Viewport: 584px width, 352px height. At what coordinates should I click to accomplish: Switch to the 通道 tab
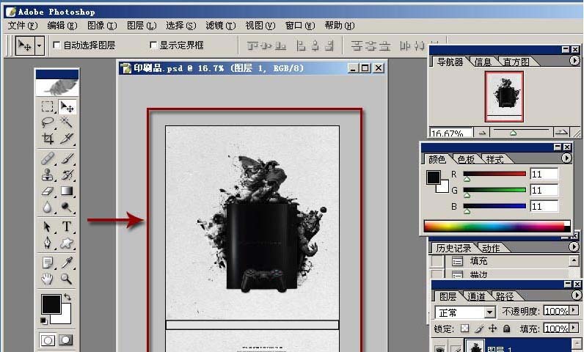476,296
